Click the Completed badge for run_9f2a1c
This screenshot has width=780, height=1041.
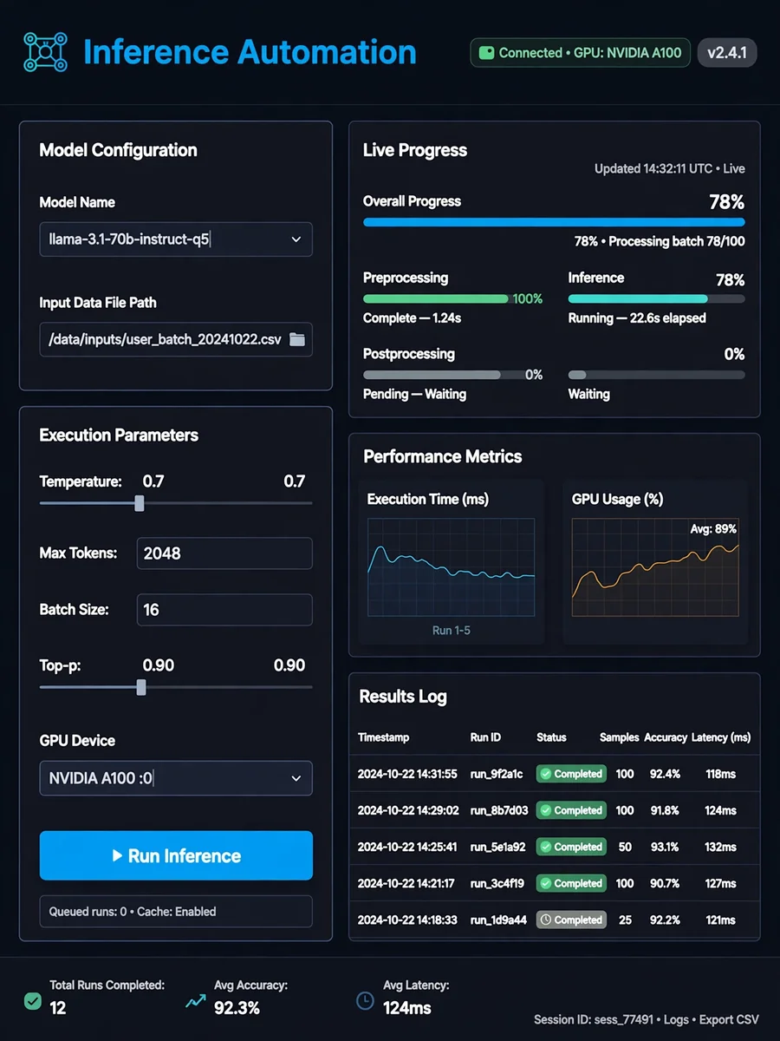[571, 774]
